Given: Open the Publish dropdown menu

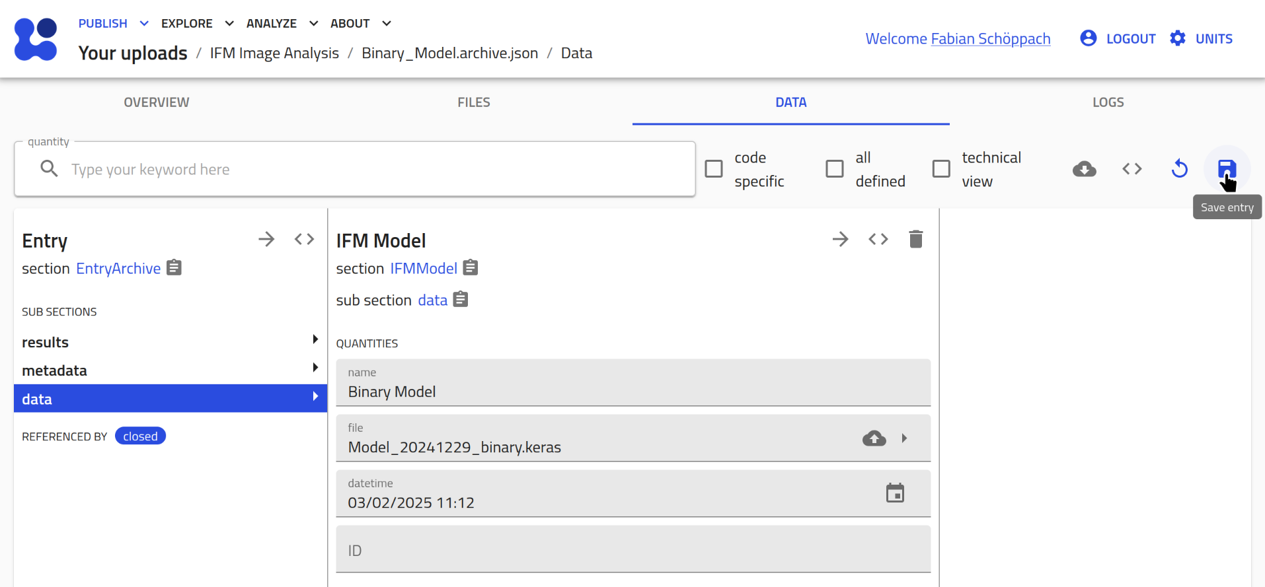Looking at the screenshot, I should (113, 24).
